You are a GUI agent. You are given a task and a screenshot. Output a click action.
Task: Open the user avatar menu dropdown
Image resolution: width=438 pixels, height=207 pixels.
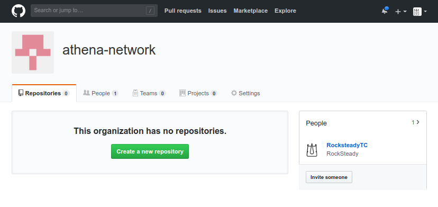(420, 12)
